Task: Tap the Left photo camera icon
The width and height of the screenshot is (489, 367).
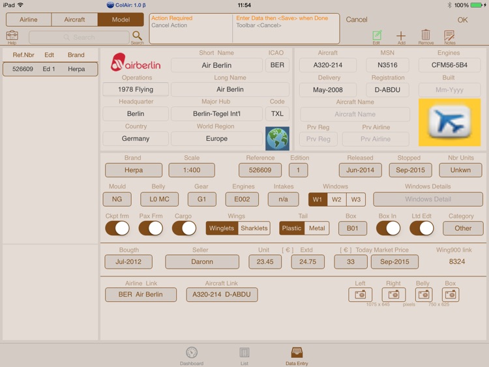Action: [360, 295]
